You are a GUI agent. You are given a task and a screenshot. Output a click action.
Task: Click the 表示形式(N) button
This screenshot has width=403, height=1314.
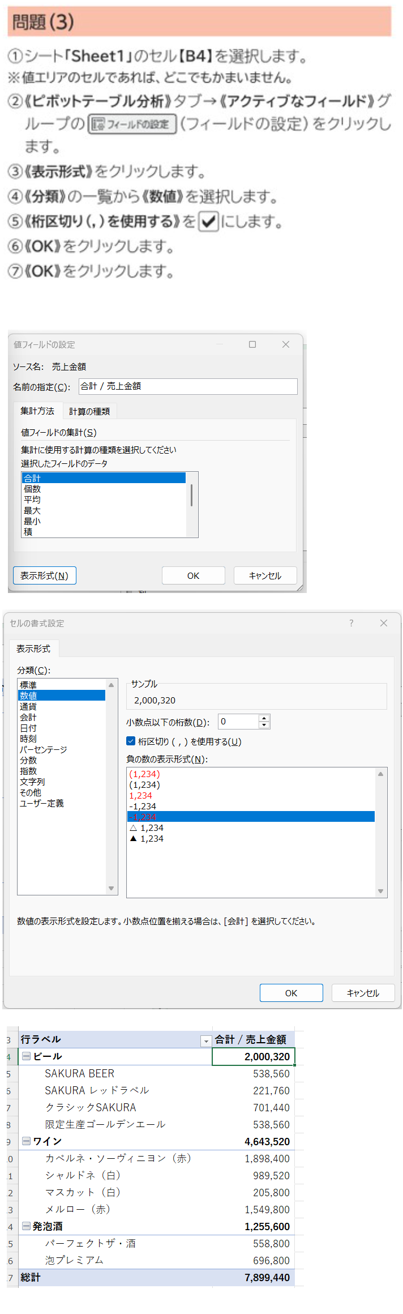[x=44, y=575]
